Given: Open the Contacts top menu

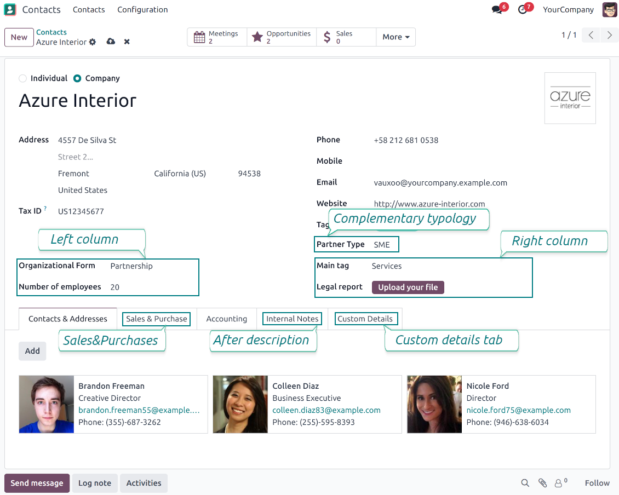Looking at the screenshot, I should [89, 9].
